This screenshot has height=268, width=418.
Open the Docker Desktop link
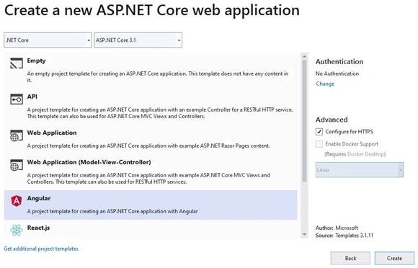tap(366, 154)
